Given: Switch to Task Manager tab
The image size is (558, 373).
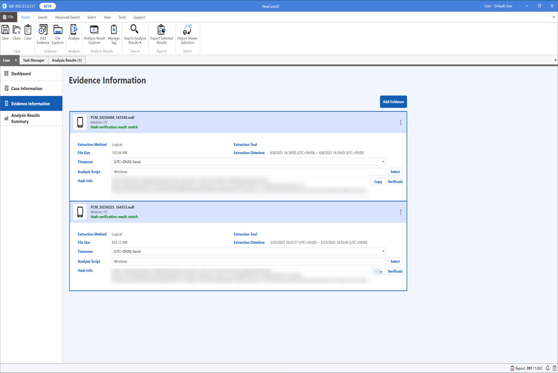Looking at the screenshot, I should tap(34, 60).
